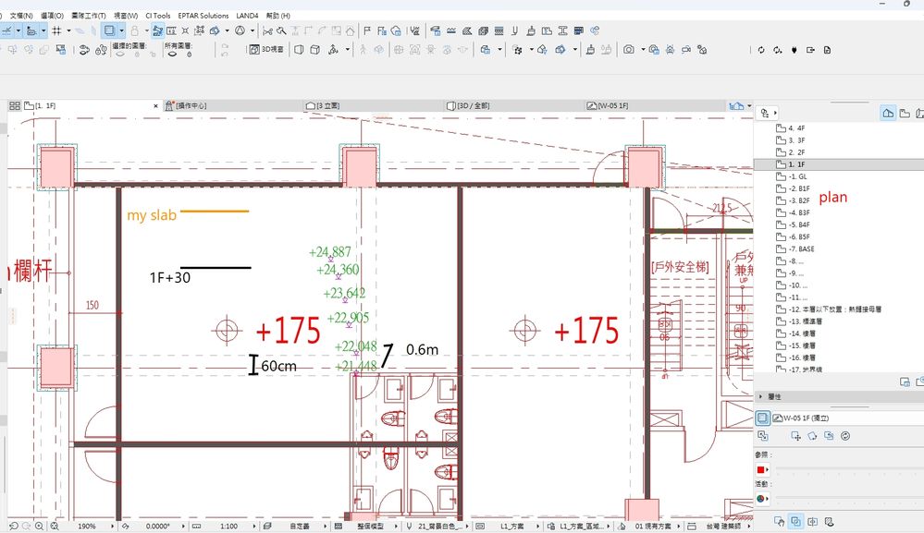This screenshot has width=924, height=533.
Task: Switch to the [3 立面] tab
Action: click(x=331, y=106)
